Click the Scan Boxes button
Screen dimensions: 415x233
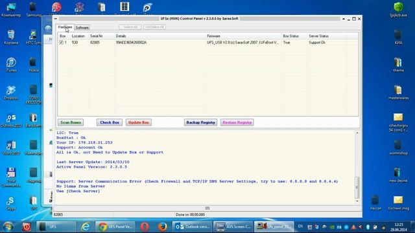(x=71, y=122)
